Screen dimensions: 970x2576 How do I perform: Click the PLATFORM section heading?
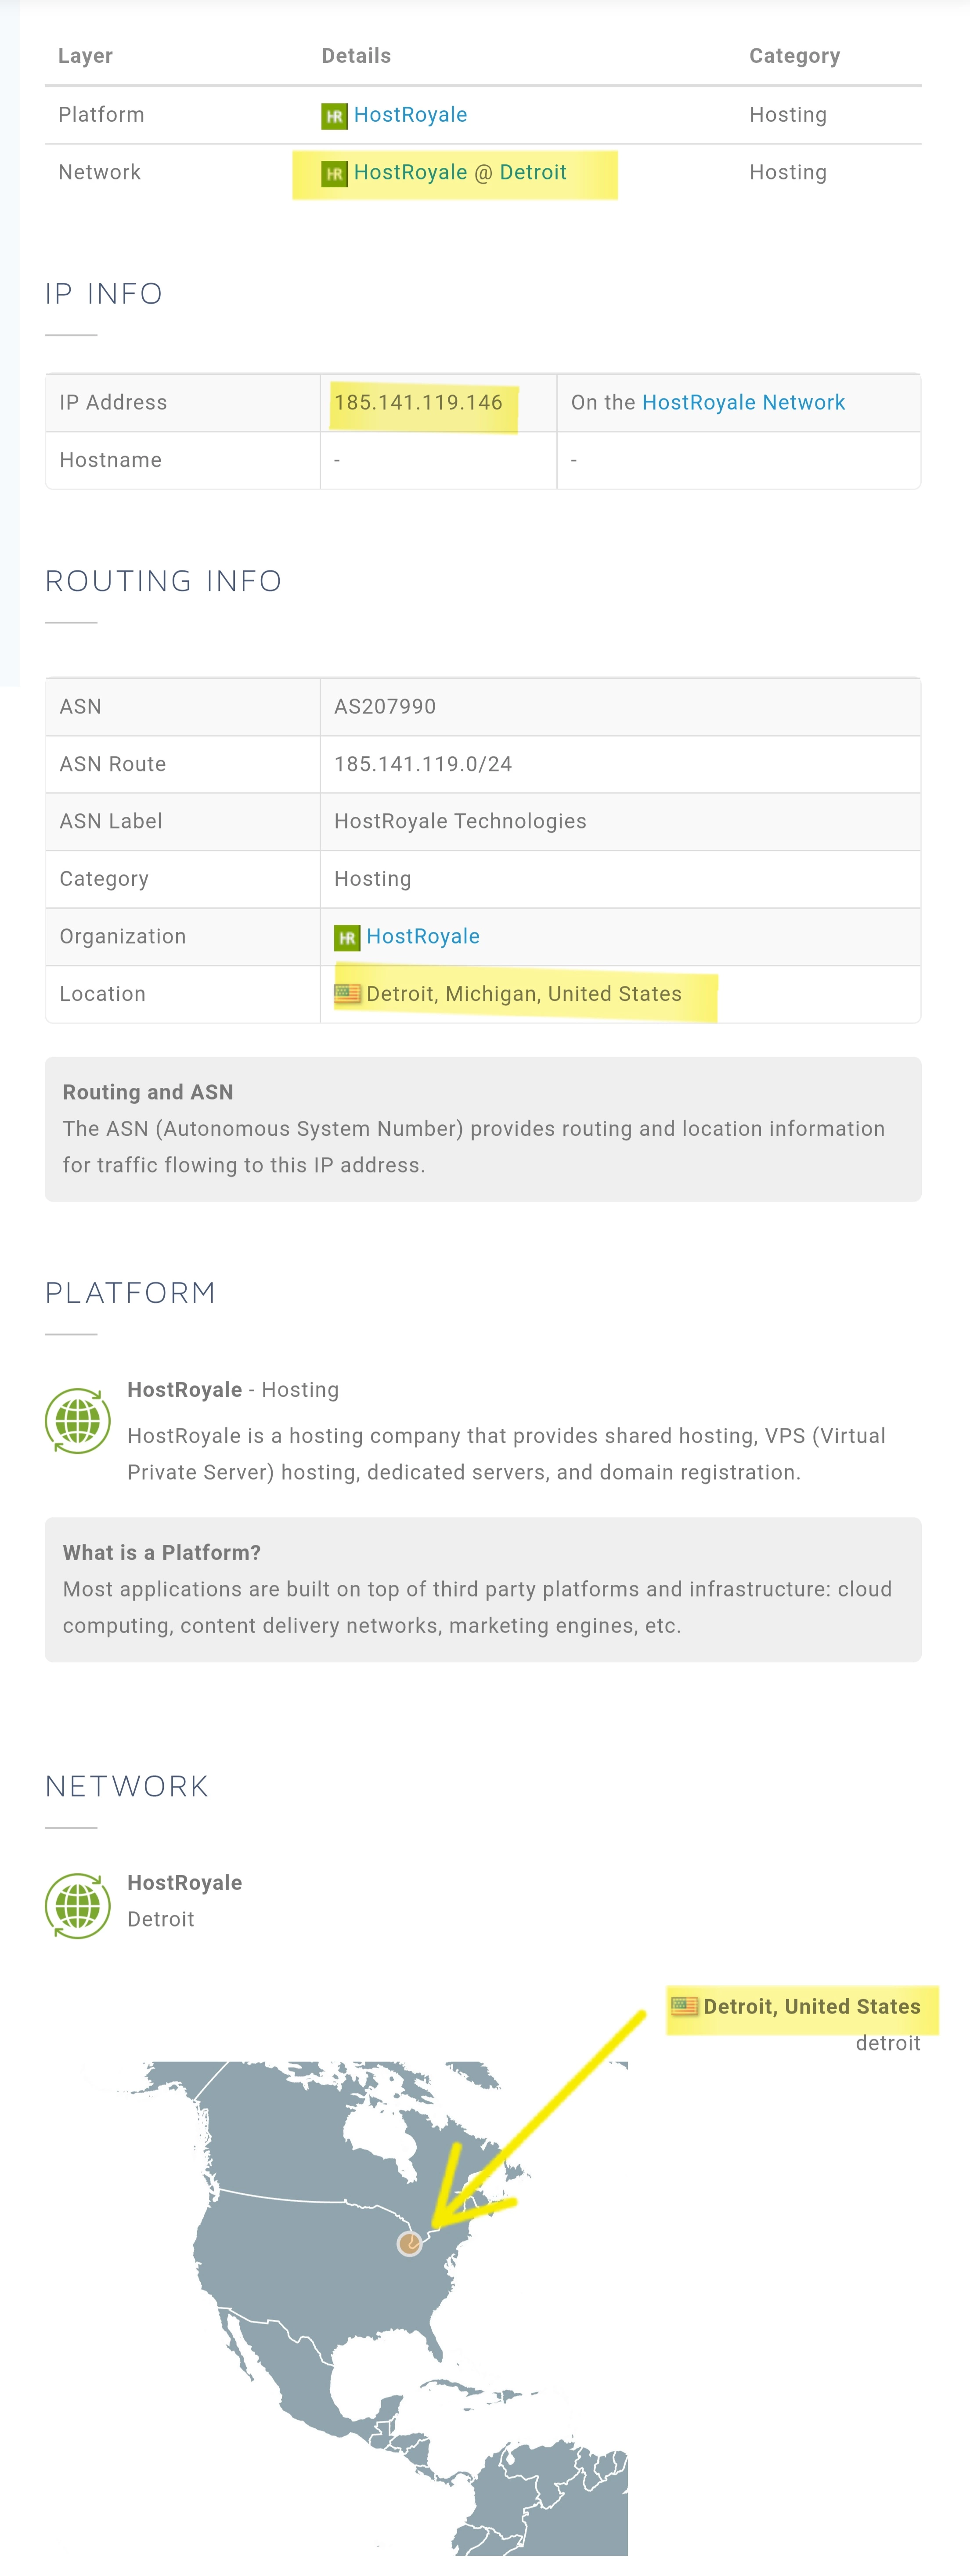point(131,1292)
